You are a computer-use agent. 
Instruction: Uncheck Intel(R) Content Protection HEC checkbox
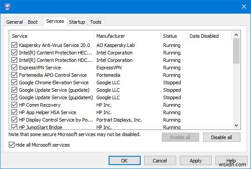(x=14, y=53)
